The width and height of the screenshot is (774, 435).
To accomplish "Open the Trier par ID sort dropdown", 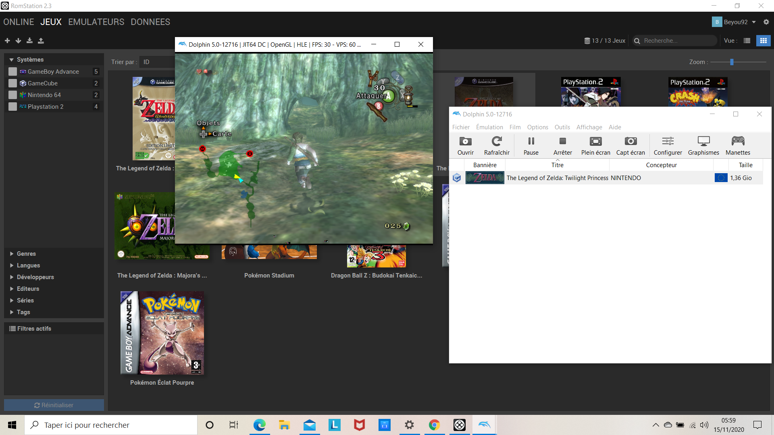I will point(157,62).
